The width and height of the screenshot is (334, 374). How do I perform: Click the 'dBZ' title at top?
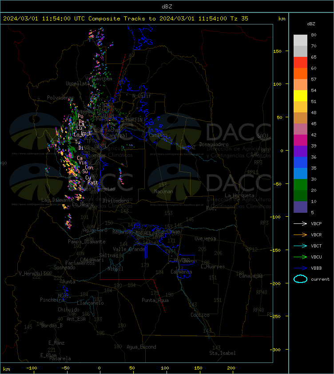[167, 7]
